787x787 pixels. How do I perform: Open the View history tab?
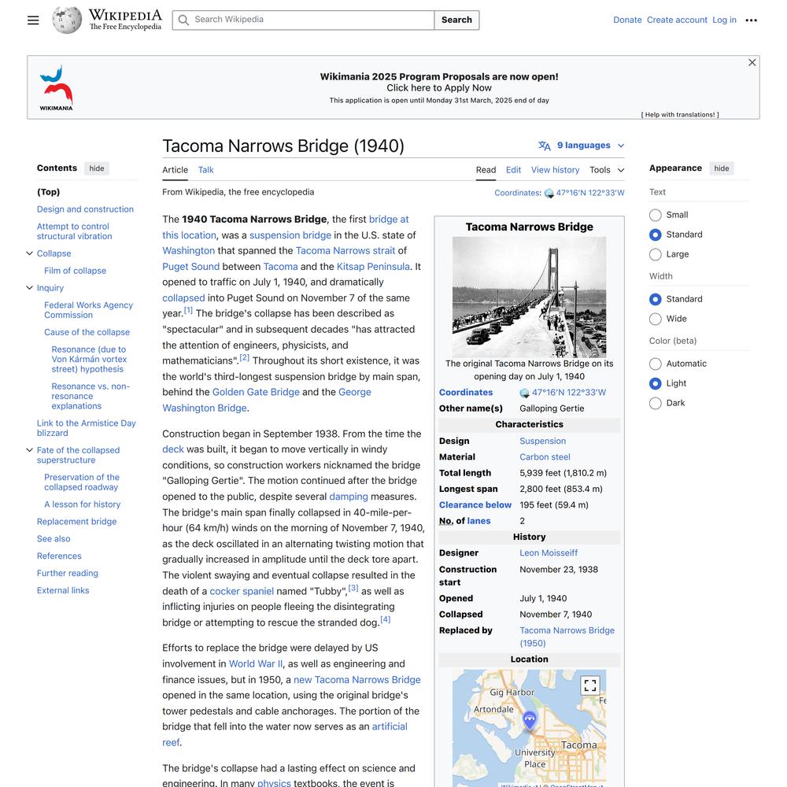tap(555, 170)
